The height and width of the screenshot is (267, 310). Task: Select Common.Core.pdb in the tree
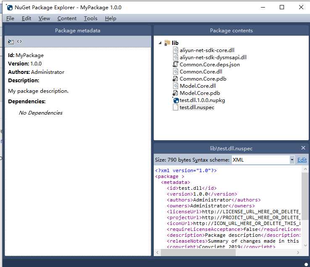pos(203,79)
